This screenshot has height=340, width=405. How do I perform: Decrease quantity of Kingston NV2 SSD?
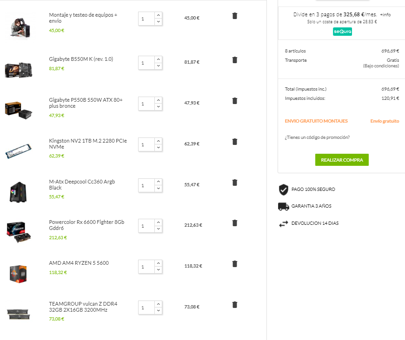point(159,148)
